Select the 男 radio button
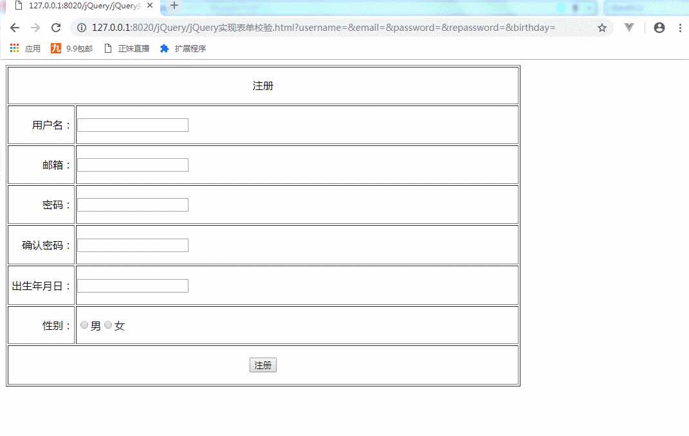 84,325
